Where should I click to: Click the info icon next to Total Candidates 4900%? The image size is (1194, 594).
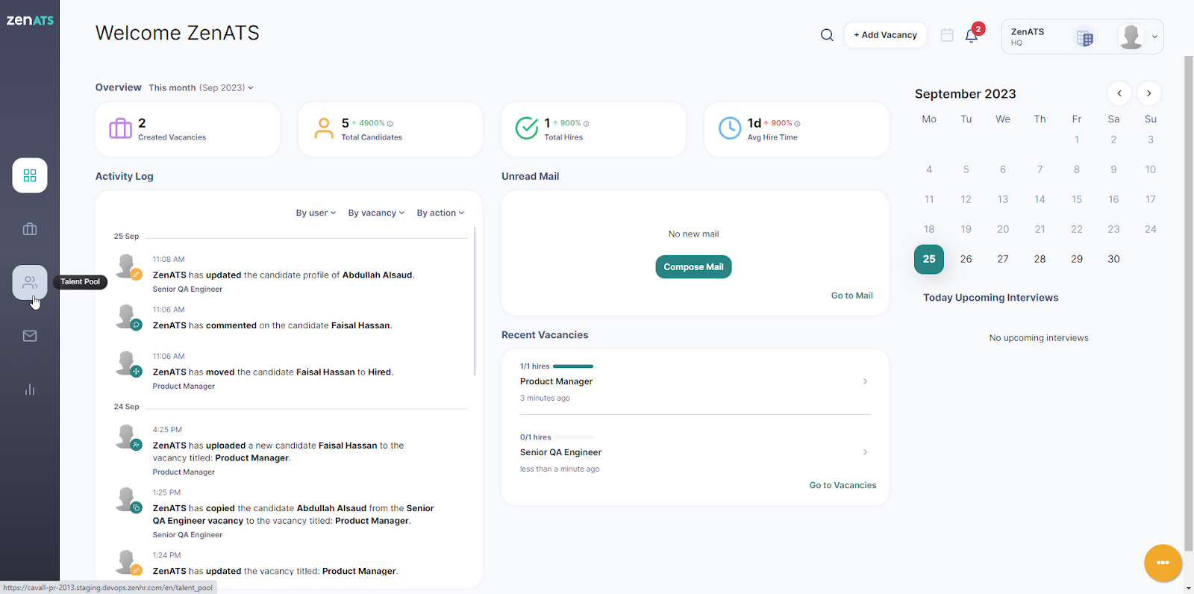click(390, 124)
